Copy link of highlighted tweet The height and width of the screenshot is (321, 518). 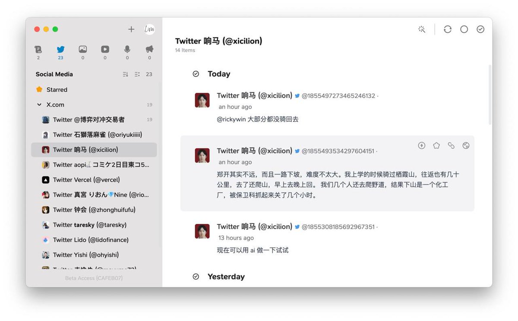[451, 146]
